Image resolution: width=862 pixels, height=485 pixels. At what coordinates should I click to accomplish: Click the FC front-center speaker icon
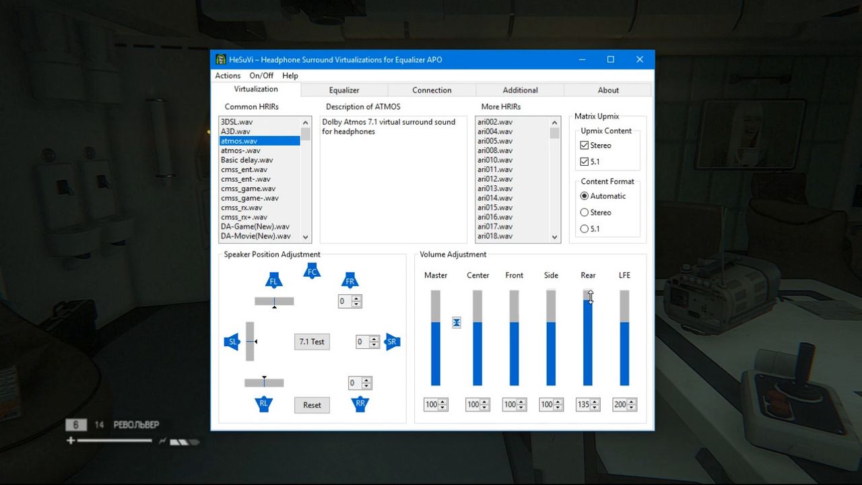[x=311, y=271]
